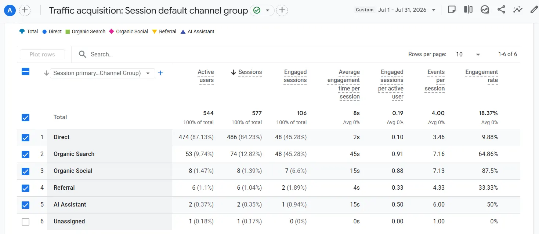Click the '1-6 of 6' pagination text

tap(507, 54)
